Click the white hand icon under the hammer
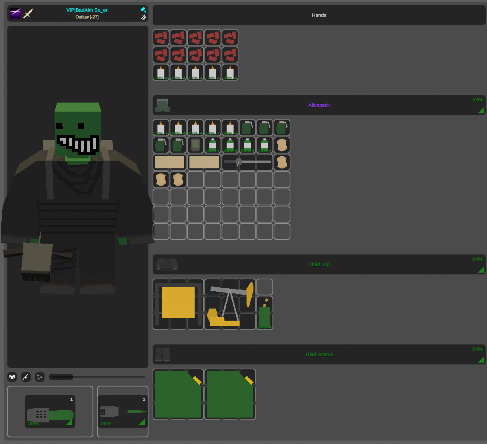The width and height of the screenshot is (487, 444). [x=143, y=17]
